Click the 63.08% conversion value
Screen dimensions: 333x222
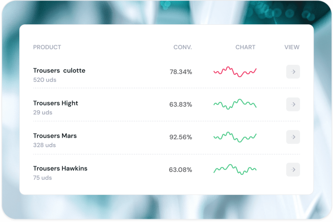[x=181, y=170]
